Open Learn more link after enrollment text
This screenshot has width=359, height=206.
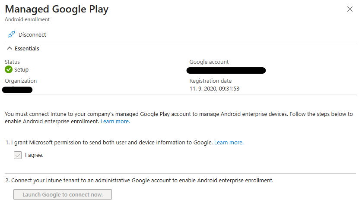coord(115,121)
